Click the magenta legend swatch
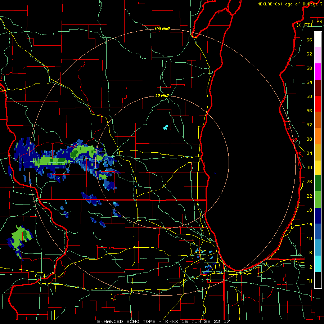Screen dimensions: 324x324 tap(318, 72)
